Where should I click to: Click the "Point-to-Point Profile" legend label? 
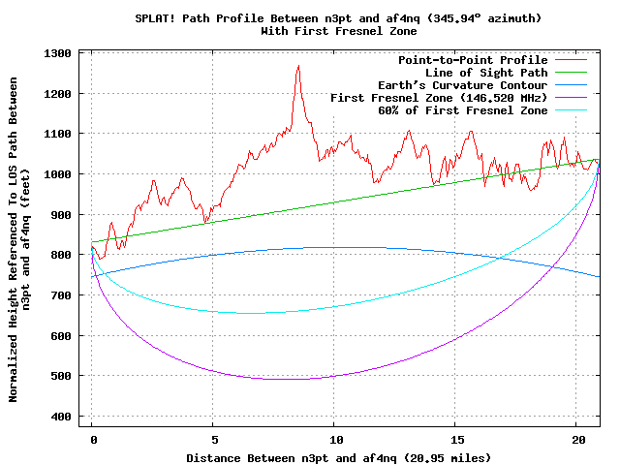click(x=473, y=60)
